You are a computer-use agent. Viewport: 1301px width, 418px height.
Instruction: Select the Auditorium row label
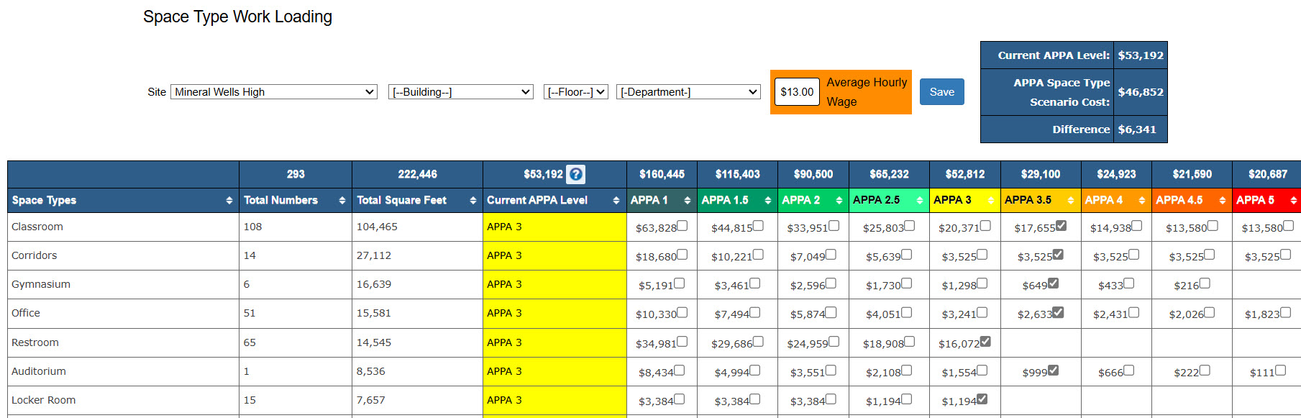(39, 371)
